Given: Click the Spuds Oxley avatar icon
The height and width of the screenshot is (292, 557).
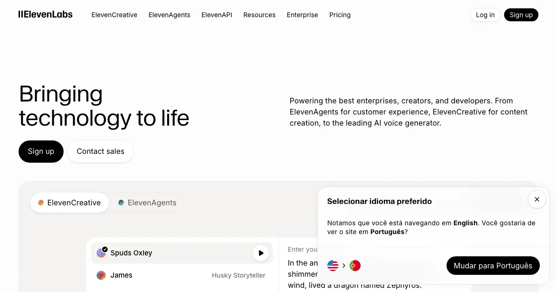Looking at the screenshot, I should [101, 253].
